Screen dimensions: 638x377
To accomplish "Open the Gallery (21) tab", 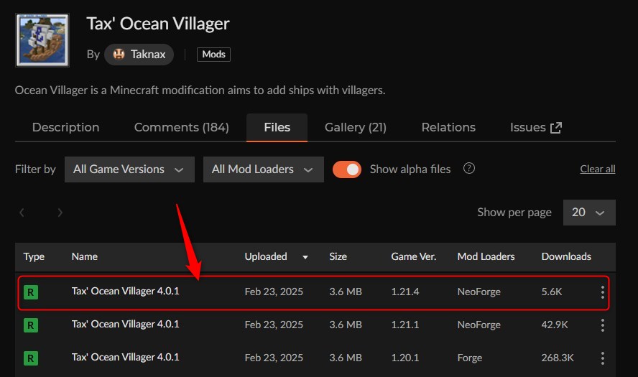I will (x=355, y=127).
